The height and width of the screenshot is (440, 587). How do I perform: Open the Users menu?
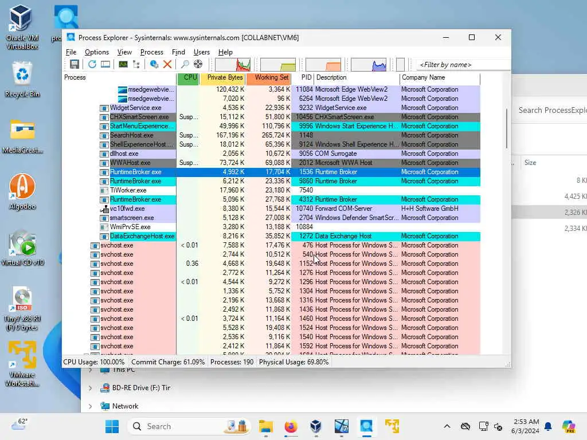(201, 52)
